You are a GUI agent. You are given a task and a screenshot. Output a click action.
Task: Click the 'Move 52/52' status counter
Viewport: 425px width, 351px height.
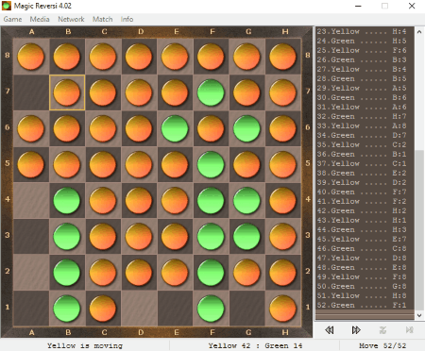pyautogui.click(x=382, y=345)
